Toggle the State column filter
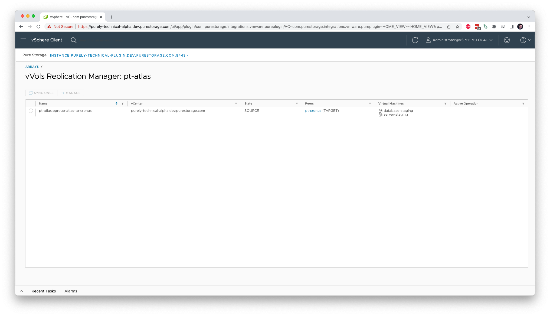Viewport: 550px width, 316px height. (x=297, y=103)
